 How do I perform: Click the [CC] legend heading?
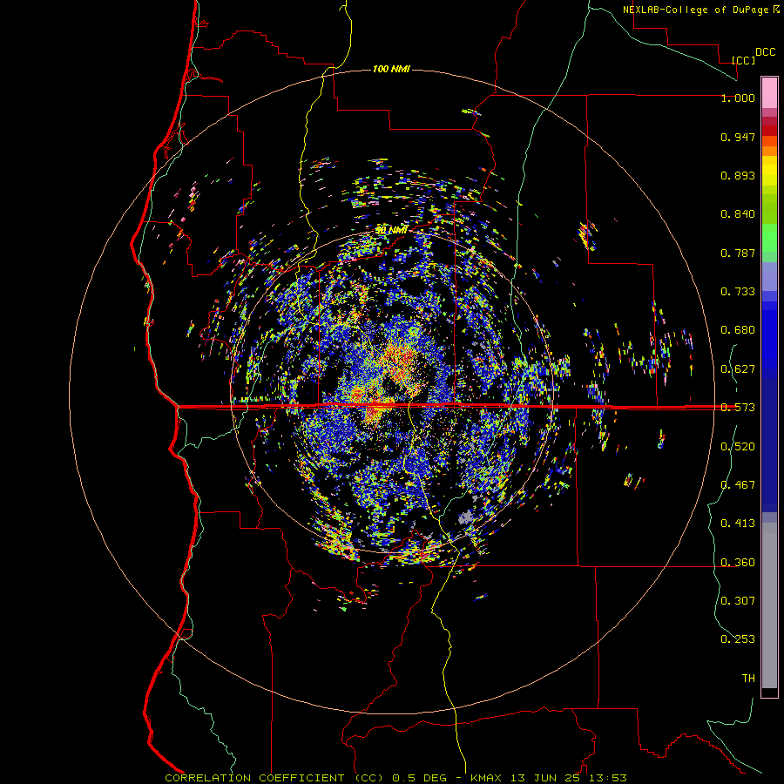pyautogui.click(x=744, y=60)
